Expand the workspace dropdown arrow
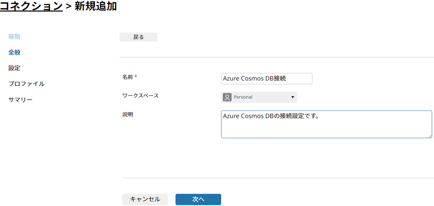434x206 pixels. (x=292, y=98)
